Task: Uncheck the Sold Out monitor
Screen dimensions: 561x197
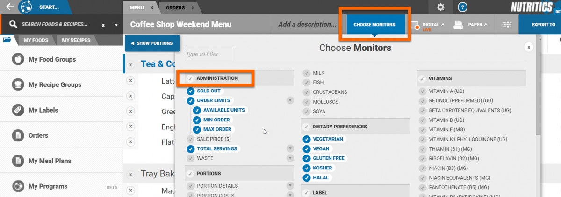Action: tap(190, 91)
